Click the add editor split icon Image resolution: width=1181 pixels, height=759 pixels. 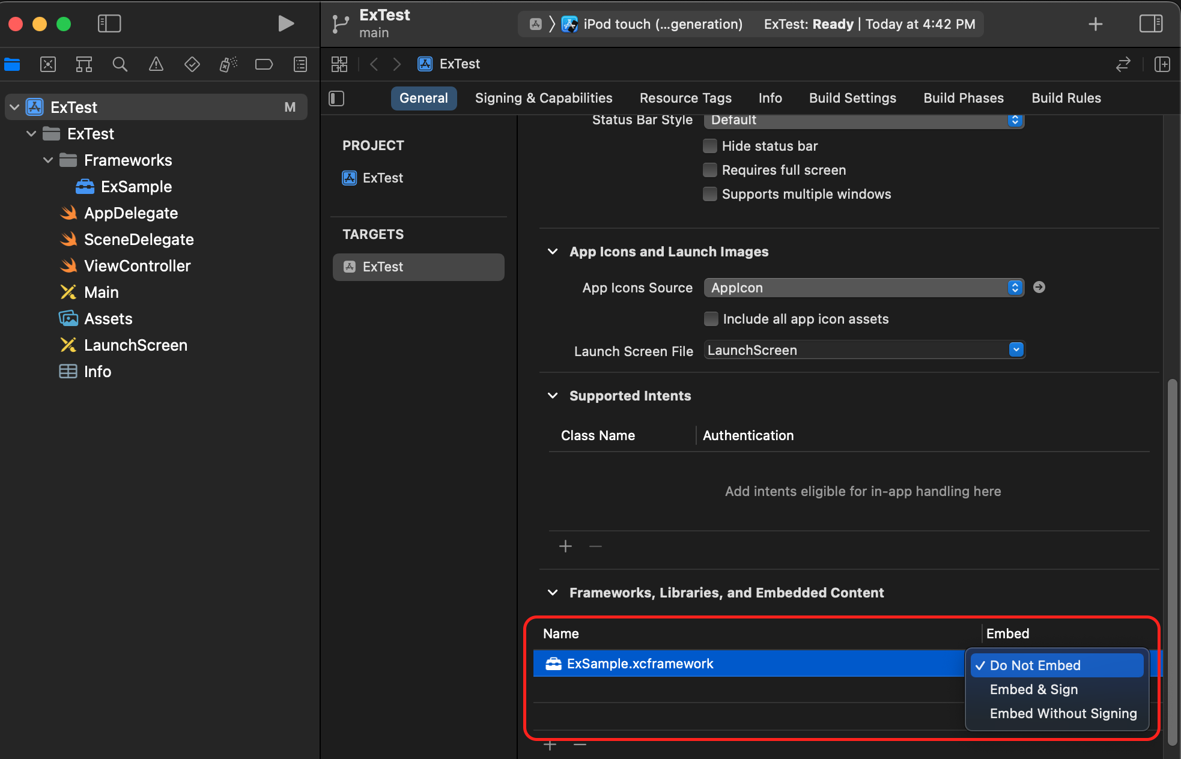click(1162, 64)
